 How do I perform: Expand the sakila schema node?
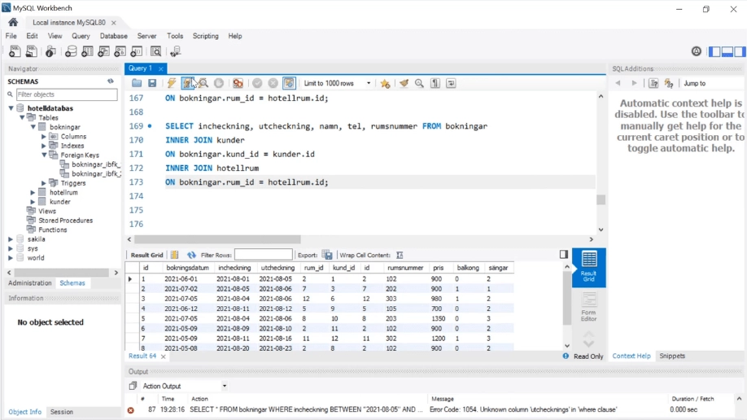pos(11,239)
